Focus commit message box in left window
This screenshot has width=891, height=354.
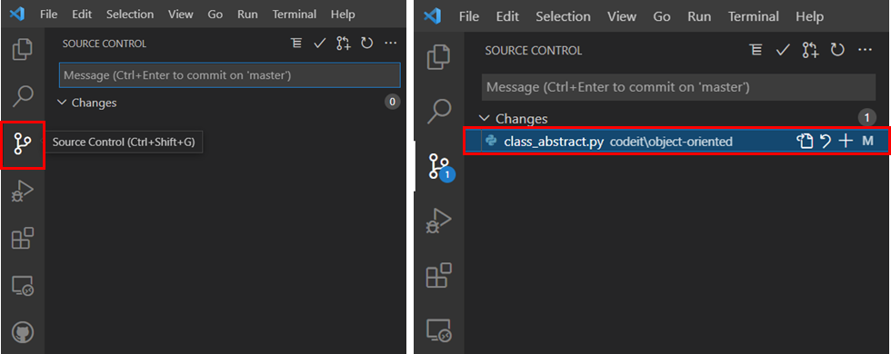(x=229, y=74)
